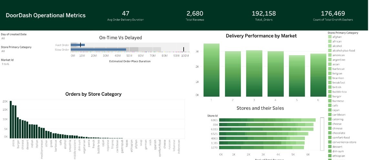Viewport: 369px width, 160px height.
Task: Highlight the brazilian legend swatch
Action: click(330, 78)
